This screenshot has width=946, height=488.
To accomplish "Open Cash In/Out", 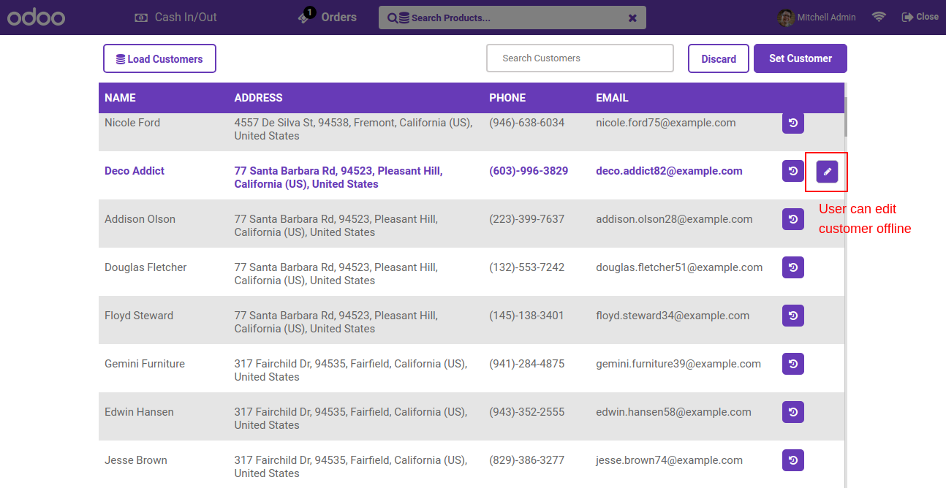I will pyautogui.click(x=176, y=17).
